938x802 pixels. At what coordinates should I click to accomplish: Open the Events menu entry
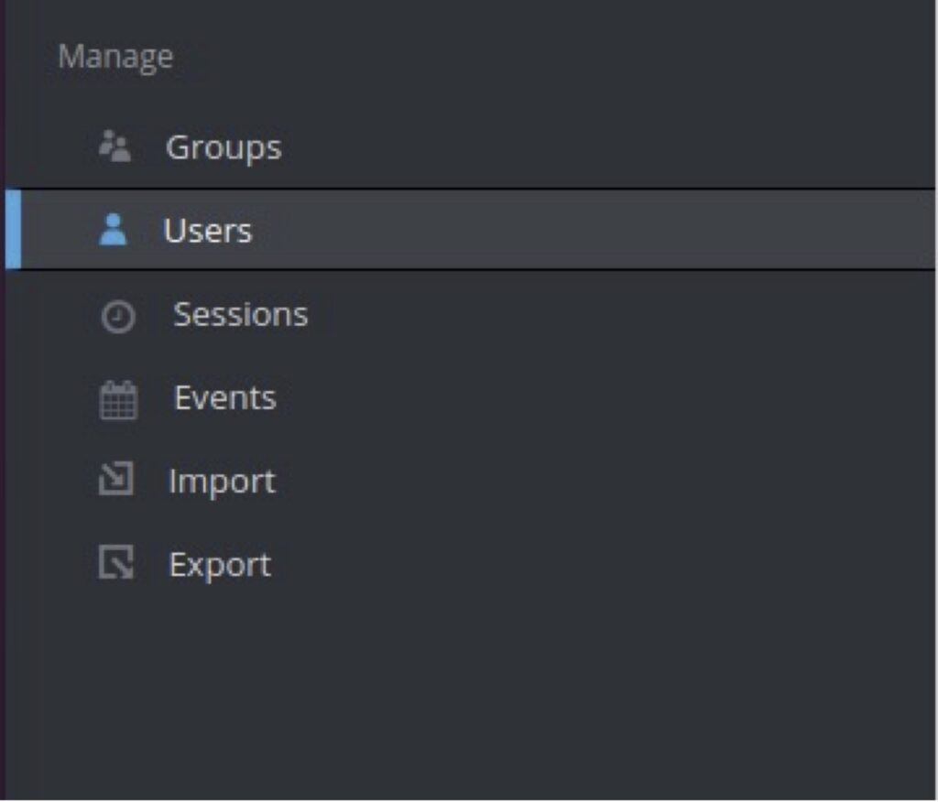click(x=225, y=398)
